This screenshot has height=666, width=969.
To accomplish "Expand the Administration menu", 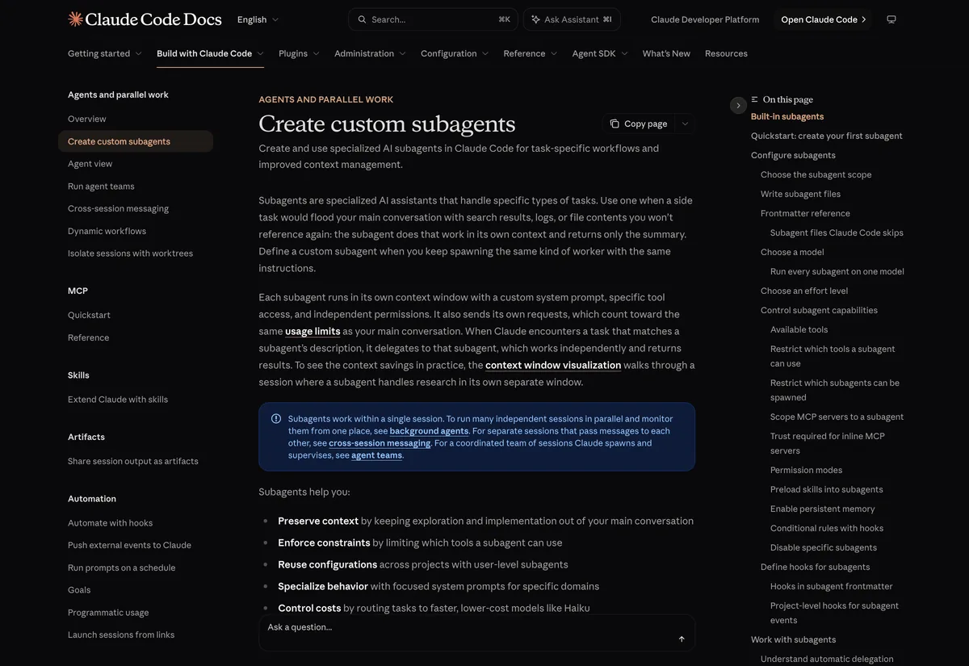I will click(370, 53).
